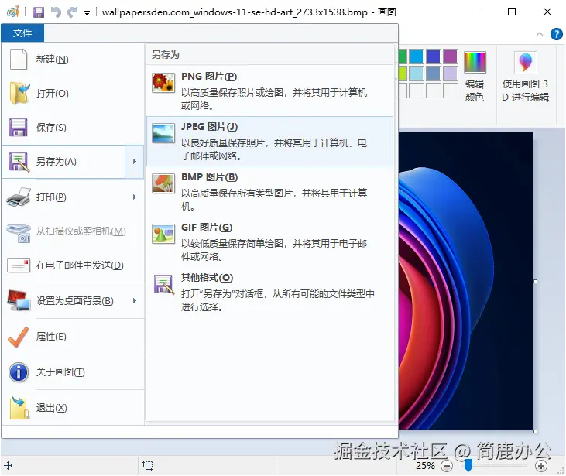
Task: Click 在电子邮件中发送(D)
Action: tap(73, 265)
